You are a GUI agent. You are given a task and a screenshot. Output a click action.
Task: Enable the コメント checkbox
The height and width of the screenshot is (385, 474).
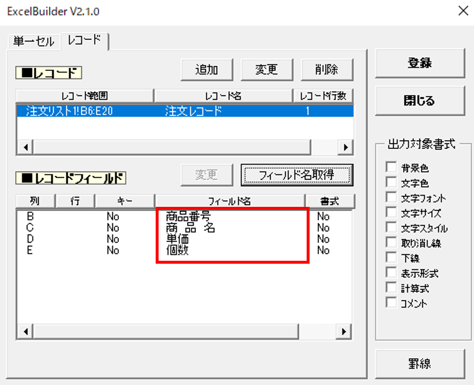391,303
